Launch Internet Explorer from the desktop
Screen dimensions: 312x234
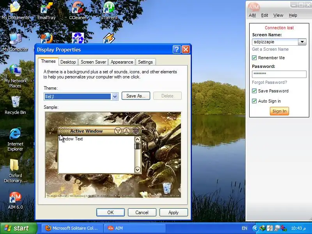click(x=15, y=139)
